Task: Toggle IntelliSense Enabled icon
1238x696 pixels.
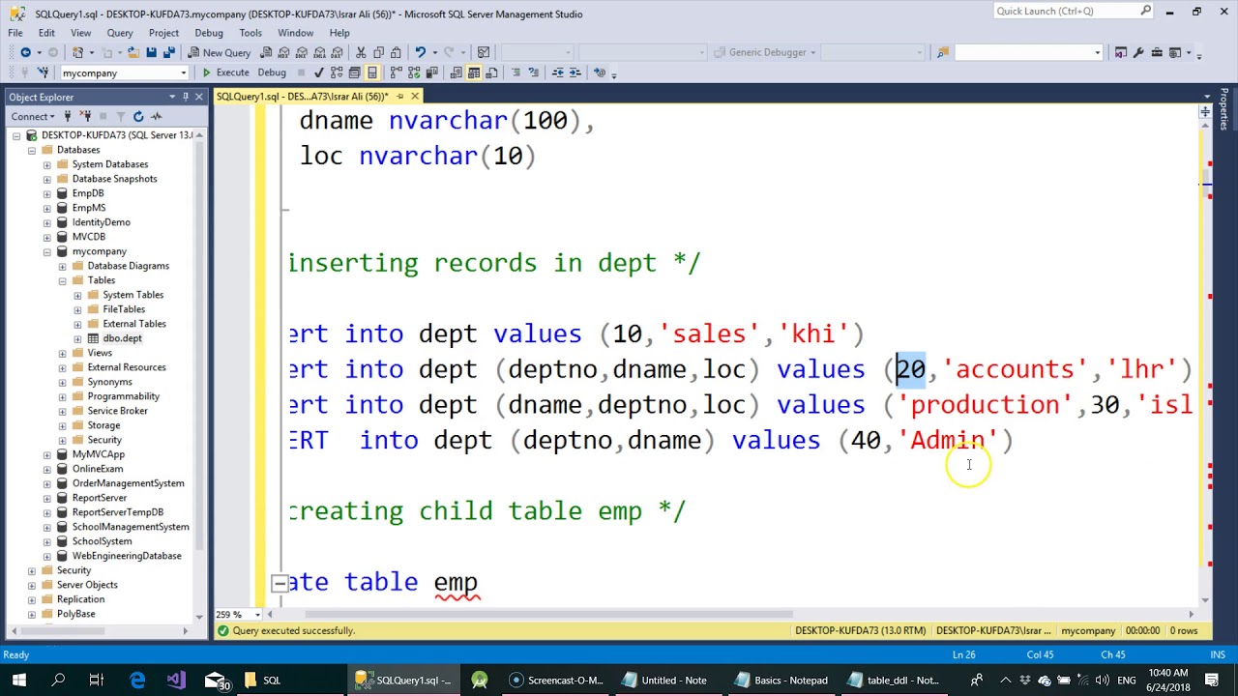Action: (x=371, y=72)
